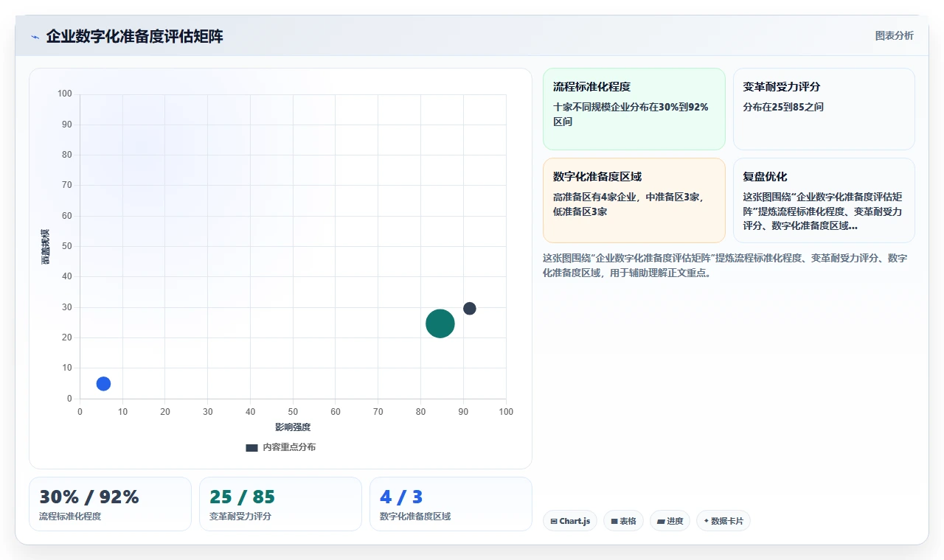Click the table icon in 表格 tag
Viewport: 944px width, 560px height.
[x=614, y=521]
